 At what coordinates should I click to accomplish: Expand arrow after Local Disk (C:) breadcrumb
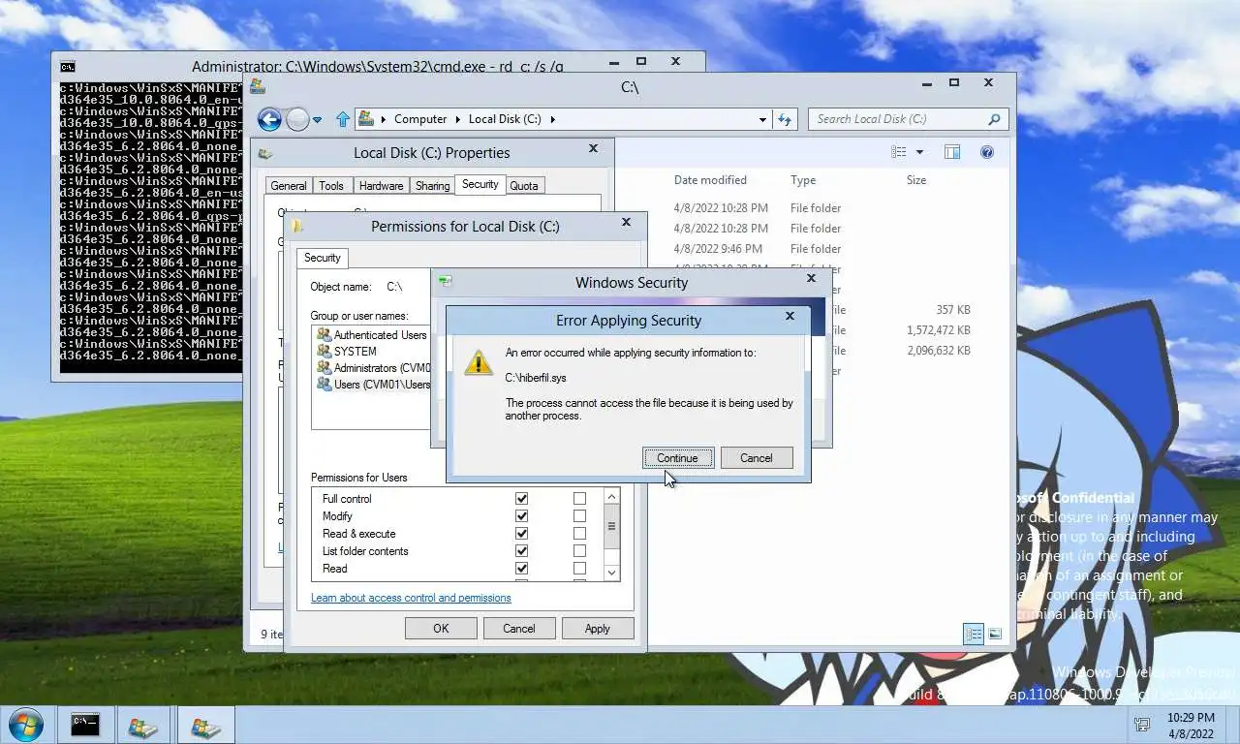pyautogui.click(x=553, y=119)
